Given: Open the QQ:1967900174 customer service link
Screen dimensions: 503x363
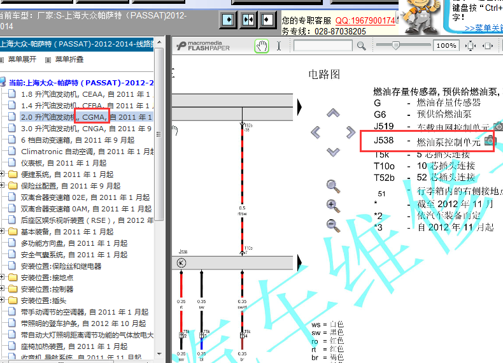Looking at the screenshot, I should click(365, 20).
